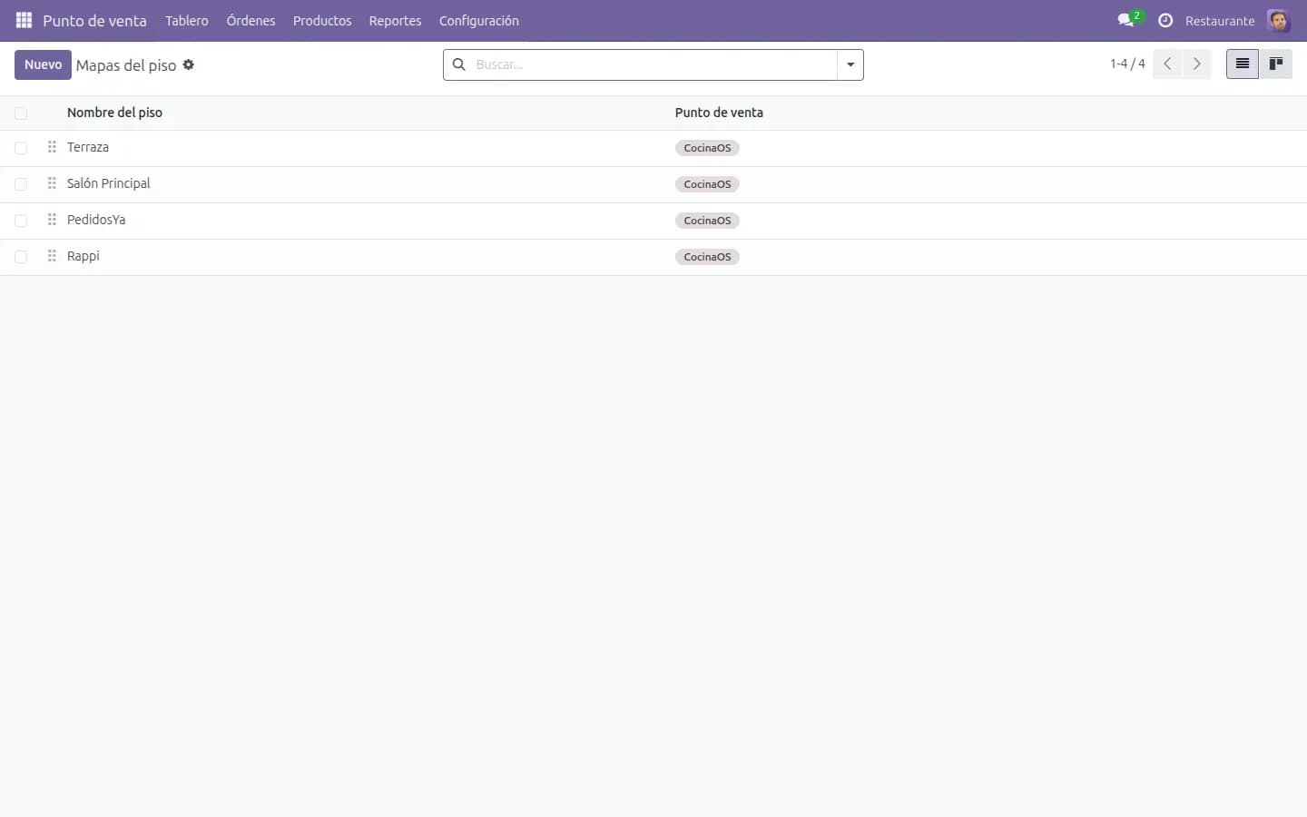
Task: Sort by Nombre del piso column header
Action: [x=114, y=113]
